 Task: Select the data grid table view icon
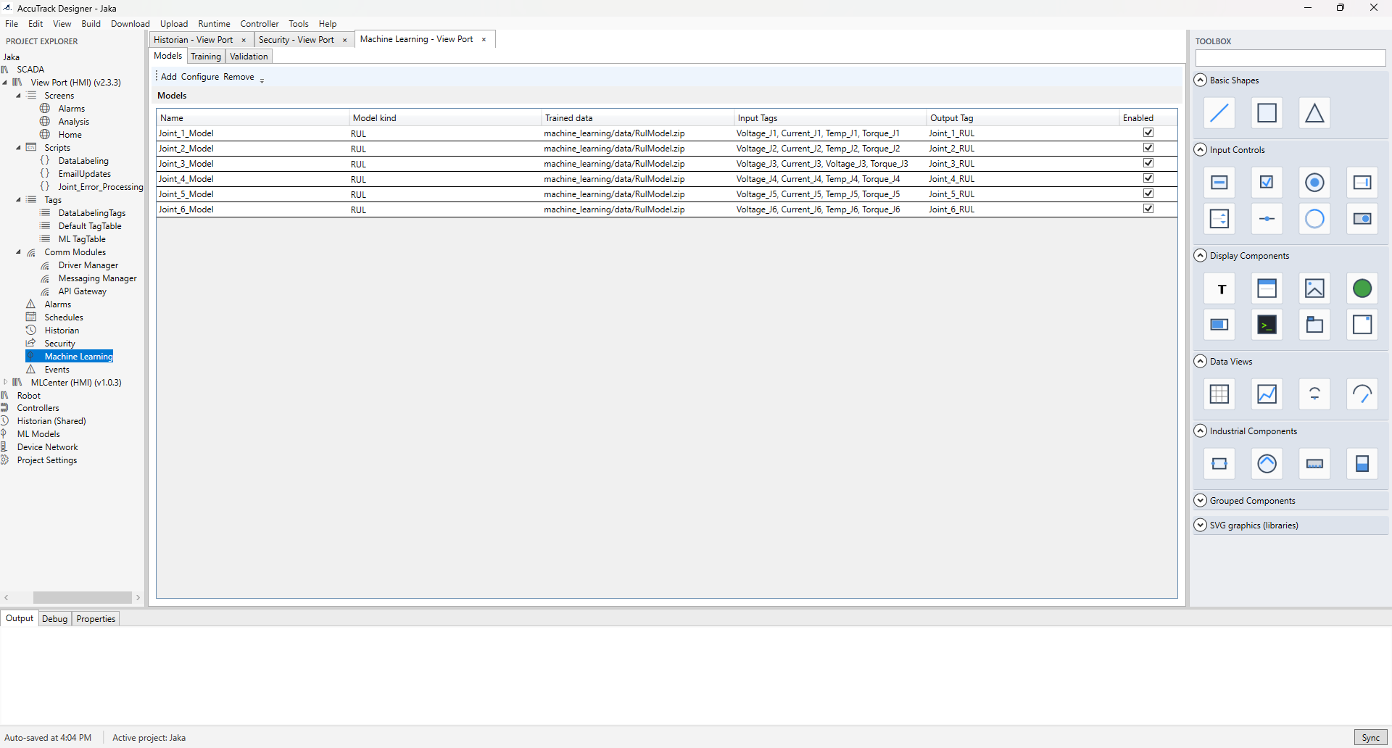coord(1219,394)
